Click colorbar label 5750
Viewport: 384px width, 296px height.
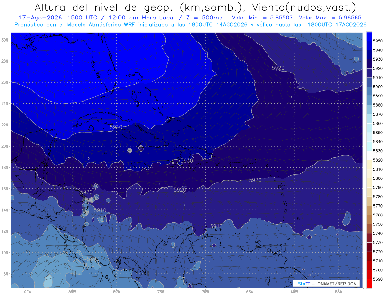tap(378, 224)
